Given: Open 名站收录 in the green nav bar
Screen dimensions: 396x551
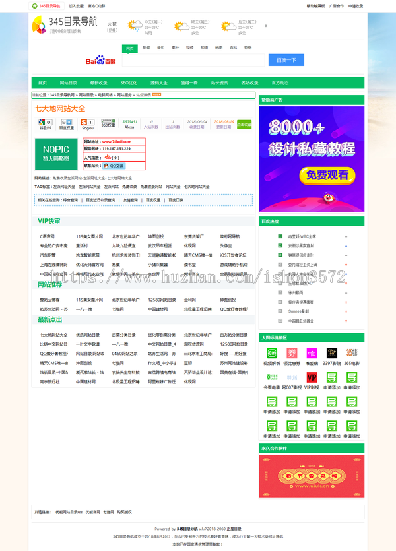Looking at the screenshot, I should 249,83.
